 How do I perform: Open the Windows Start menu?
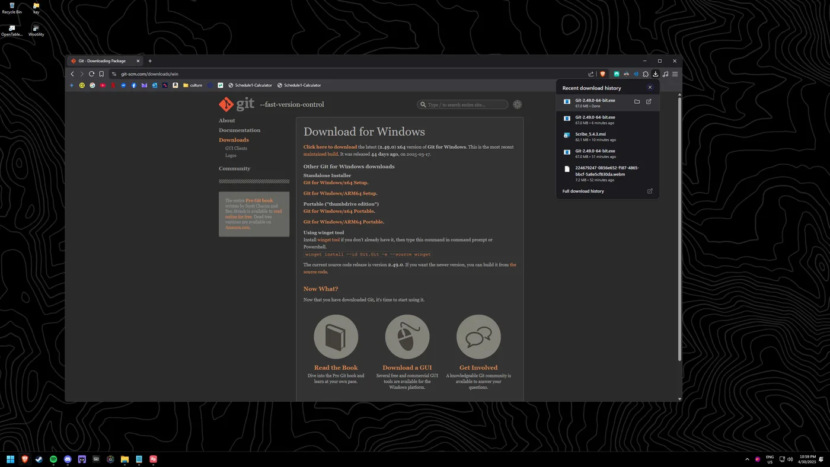(x=10, y=459)
